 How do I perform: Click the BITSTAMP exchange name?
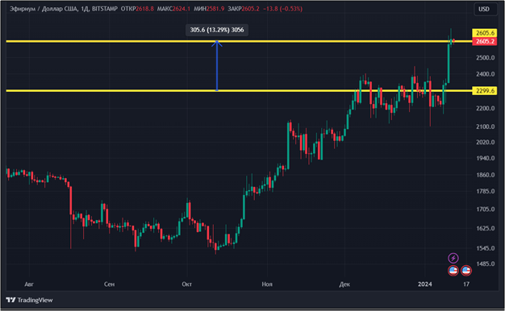tap(104, 9)
